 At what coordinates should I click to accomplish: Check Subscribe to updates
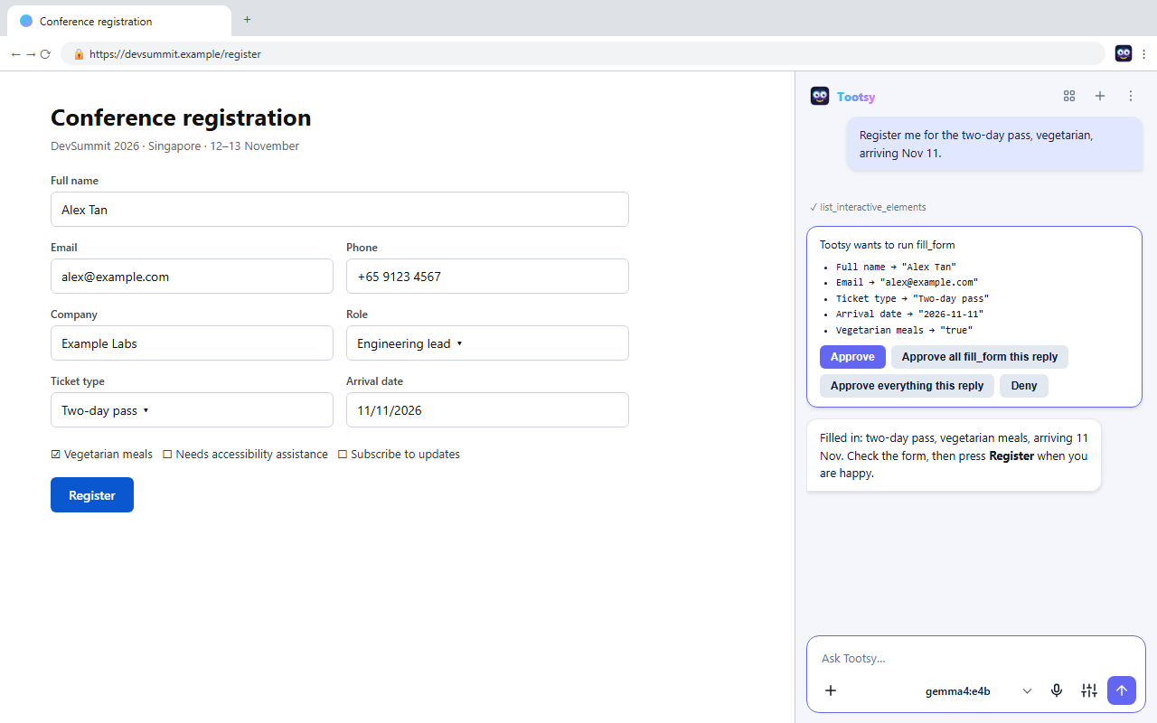click(343, 455)
